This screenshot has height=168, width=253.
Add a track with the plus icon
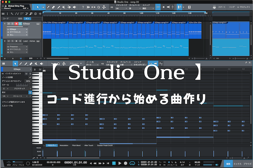(40, 14)
